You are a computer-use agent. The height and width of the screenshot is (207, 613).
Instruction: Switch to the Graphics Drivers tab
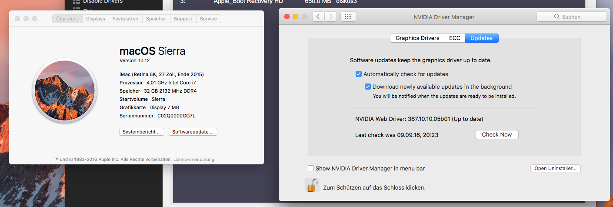point(417,38)
